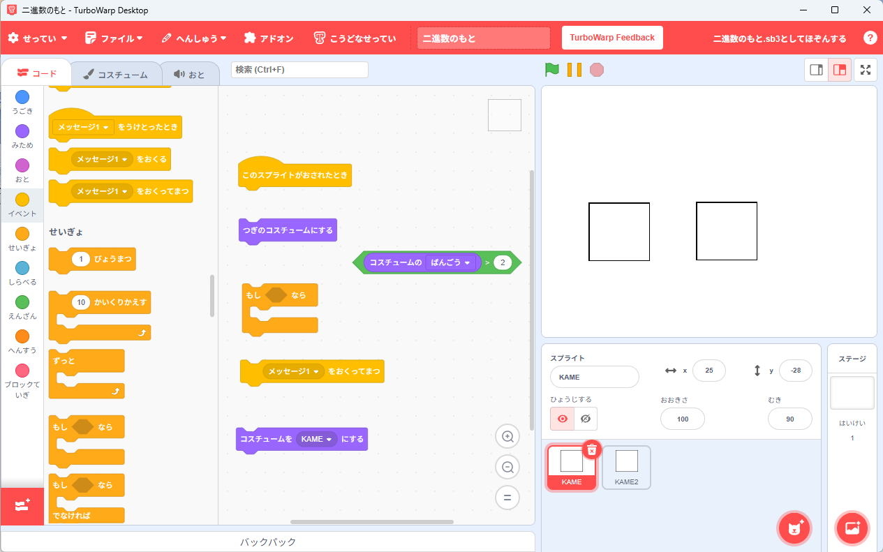Switch to the コスチューム tab
Screen dimensions: 883x552
[115, 74]
